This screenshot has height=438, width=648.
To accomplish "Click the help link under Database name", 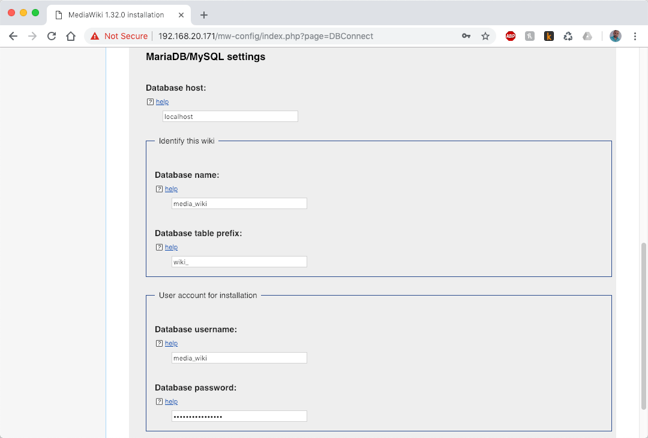I will pos(171,189).
